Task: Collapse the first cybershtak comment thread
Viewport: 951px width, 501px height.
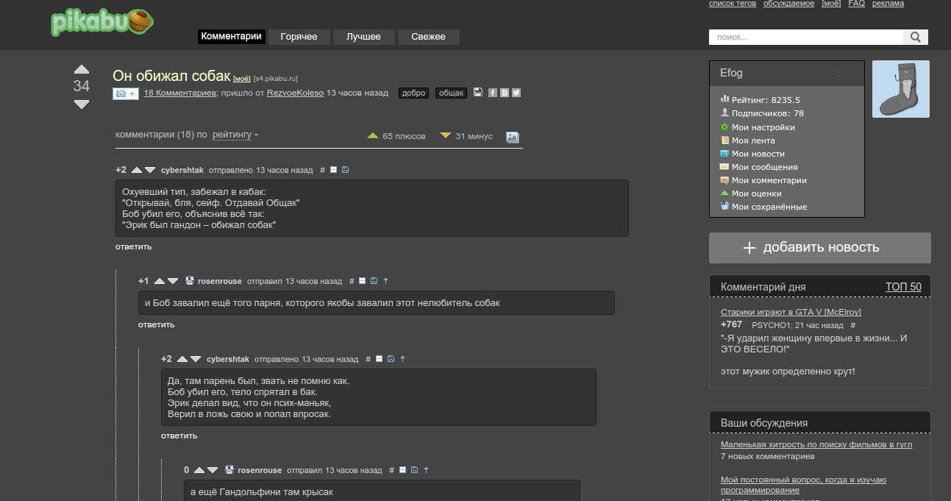Action: tap(333, 170)
